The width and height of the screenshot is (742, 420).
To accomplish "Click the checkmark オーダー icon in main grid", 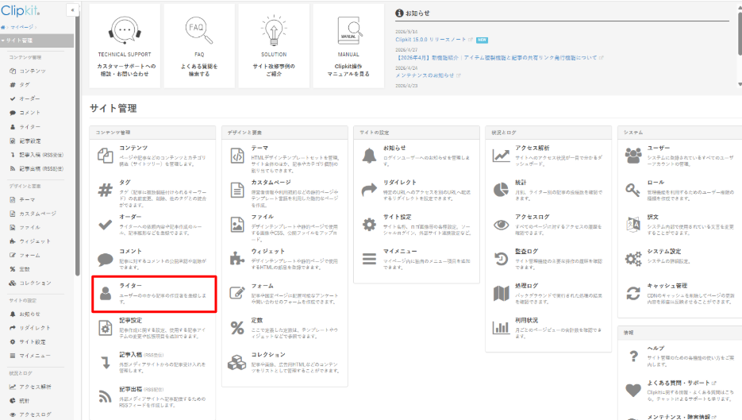I will (x=105, y=225).
